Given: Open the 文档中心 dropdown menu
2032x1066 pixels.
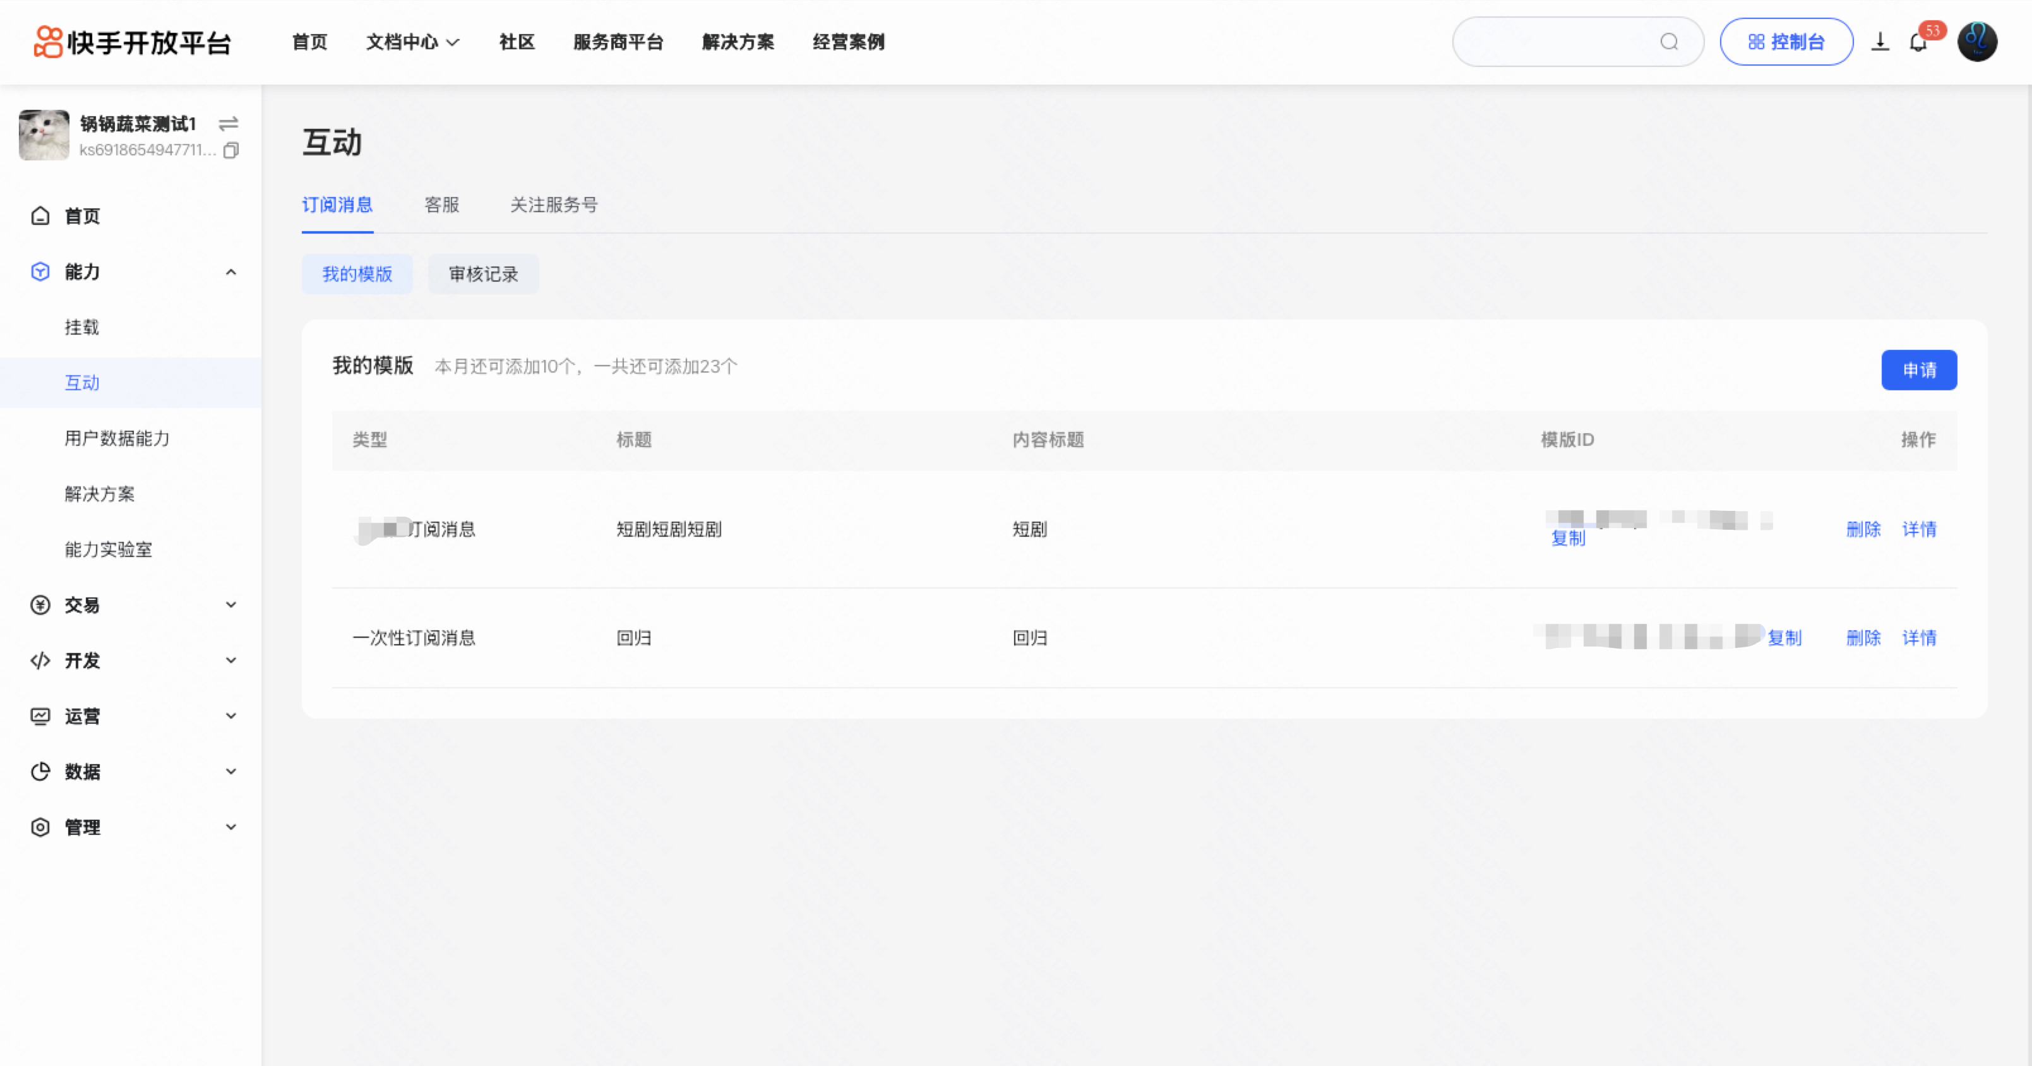Looking at the screenshot, I should (x=412, y=42).
